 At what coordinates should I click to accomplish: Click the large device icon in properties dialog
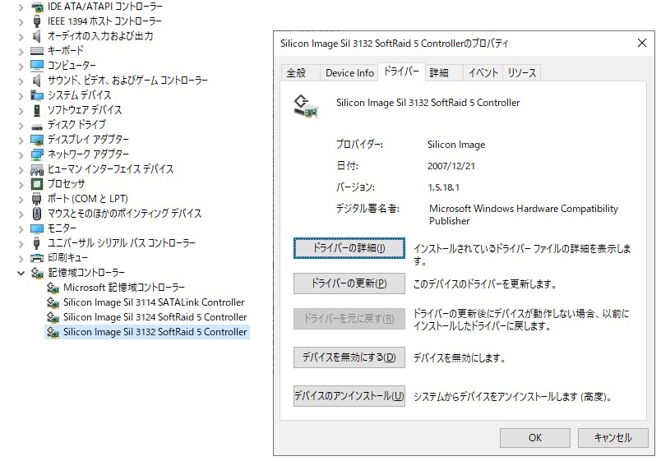pos(305,107)
